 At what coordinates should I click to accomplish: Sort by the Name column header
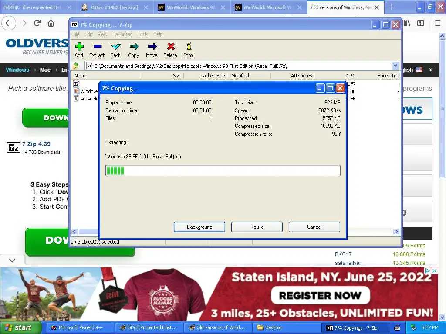[x=105, y=76]
